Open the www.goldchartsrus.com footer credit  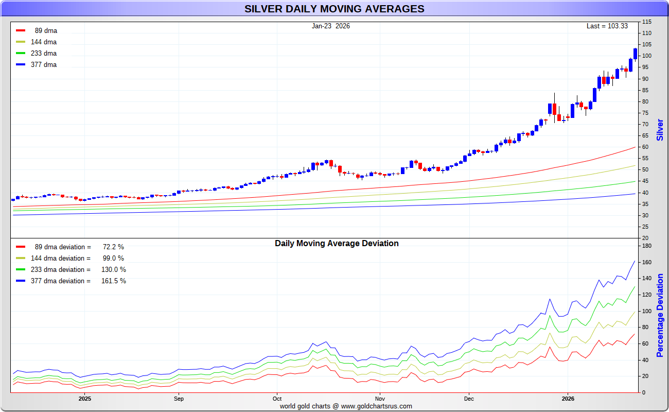click(x=377, y=406)
